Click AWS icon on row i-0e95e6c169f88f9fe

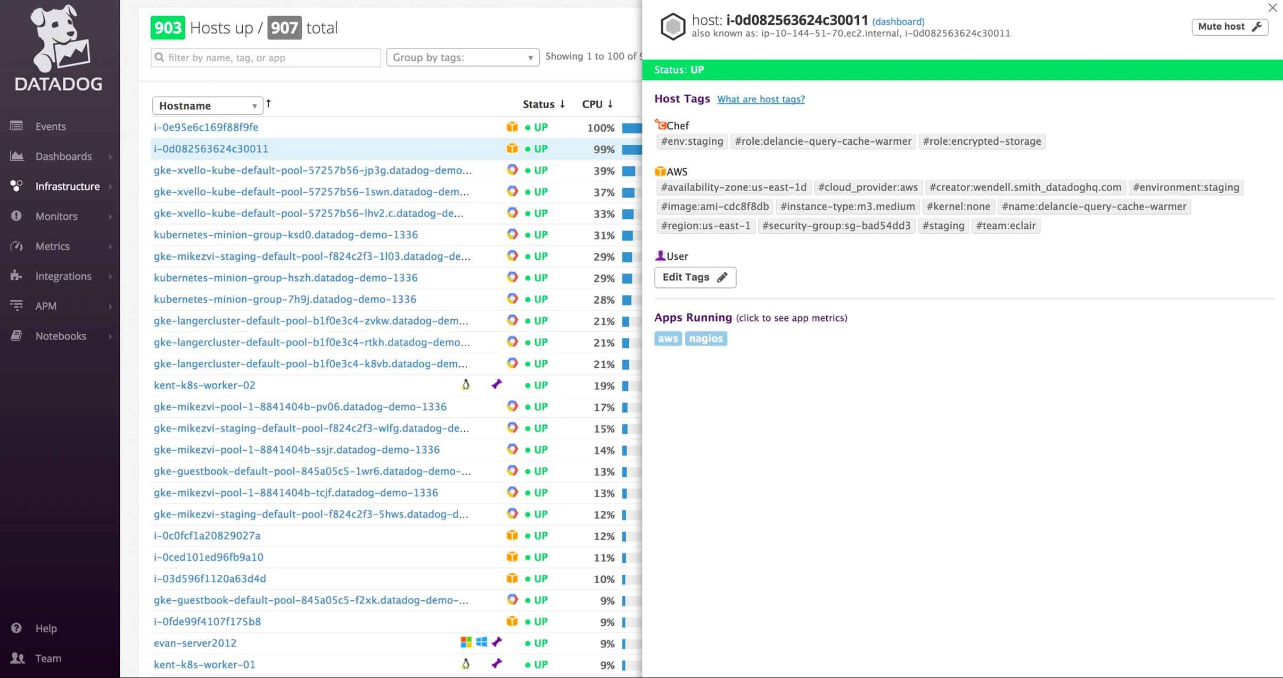point(512,127)
